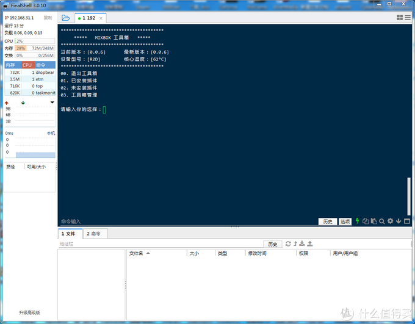The image size is (415, 324).
Task: Open the connection manager folder icon
Action: (65, 18)
